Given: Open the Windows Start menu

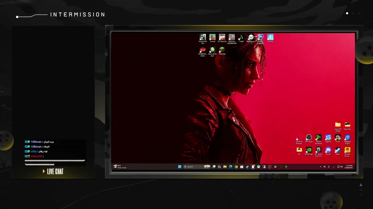Looking at the screenshot, I should click(x=180, y=167).
